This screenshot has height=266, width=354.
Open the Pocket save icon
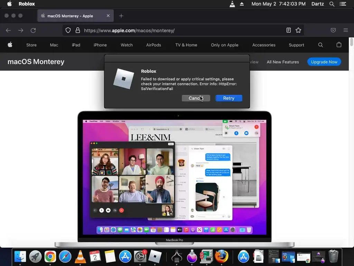333,30
